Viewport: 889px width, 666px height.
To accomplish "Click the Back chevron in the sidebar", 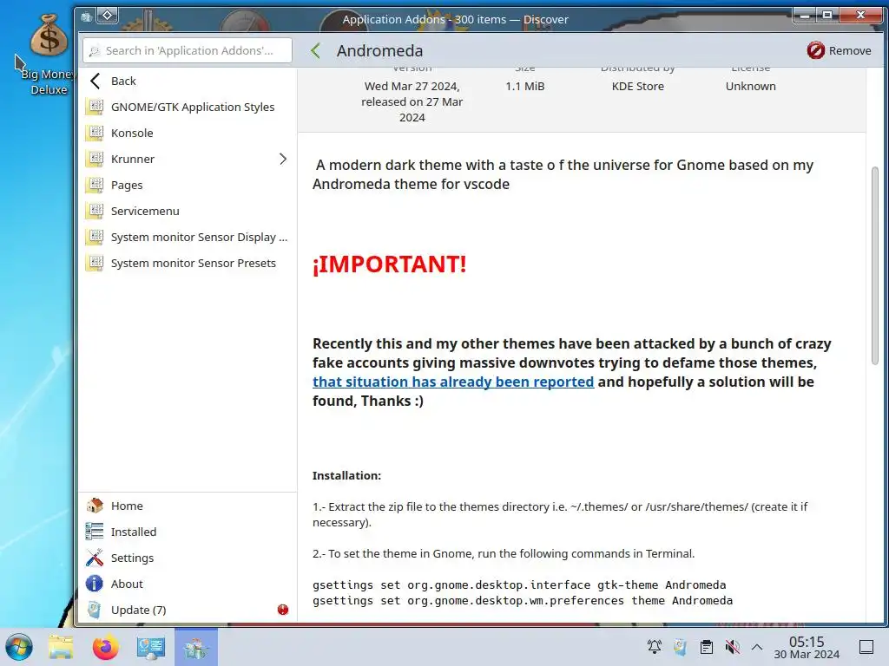I will [x=95, y=81].
